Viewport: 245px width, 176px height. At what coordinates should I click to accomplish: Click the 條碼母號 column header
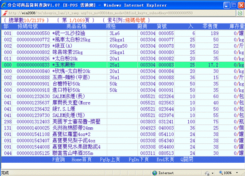pyautogui.click(x=27, y=27)
